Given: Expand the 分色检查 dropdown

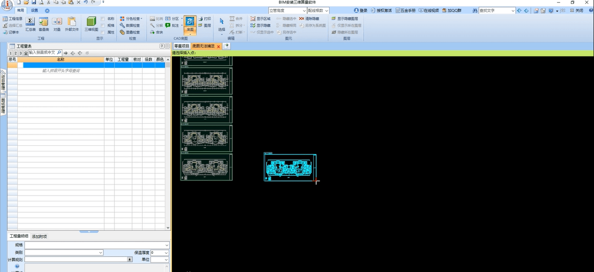Looking at the screenshot, I should pyautogui.click(x=141, y=19).
